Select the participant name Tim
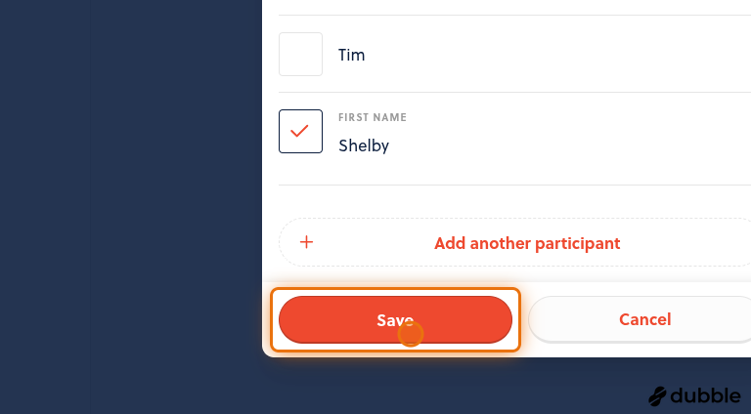Image resolution: width=751 pixels, height=414 pixels. pos(352,55)
